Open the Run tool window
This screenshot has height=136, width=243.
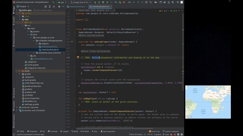pyautogui.click(x=95, y=131)
